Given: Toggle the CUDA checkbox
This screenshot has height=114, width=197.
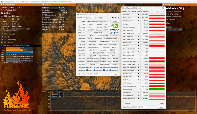Looking at the screenshot, I should pyautogui.click(x=95, y=67).
